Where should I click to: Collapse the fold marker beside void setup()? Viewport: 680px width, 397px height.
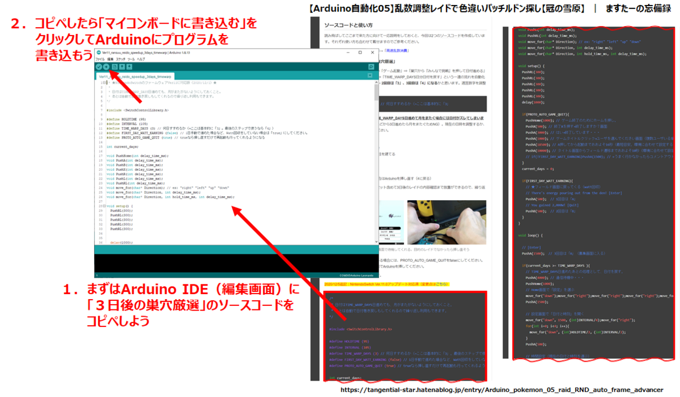click(x=104, y=206)
